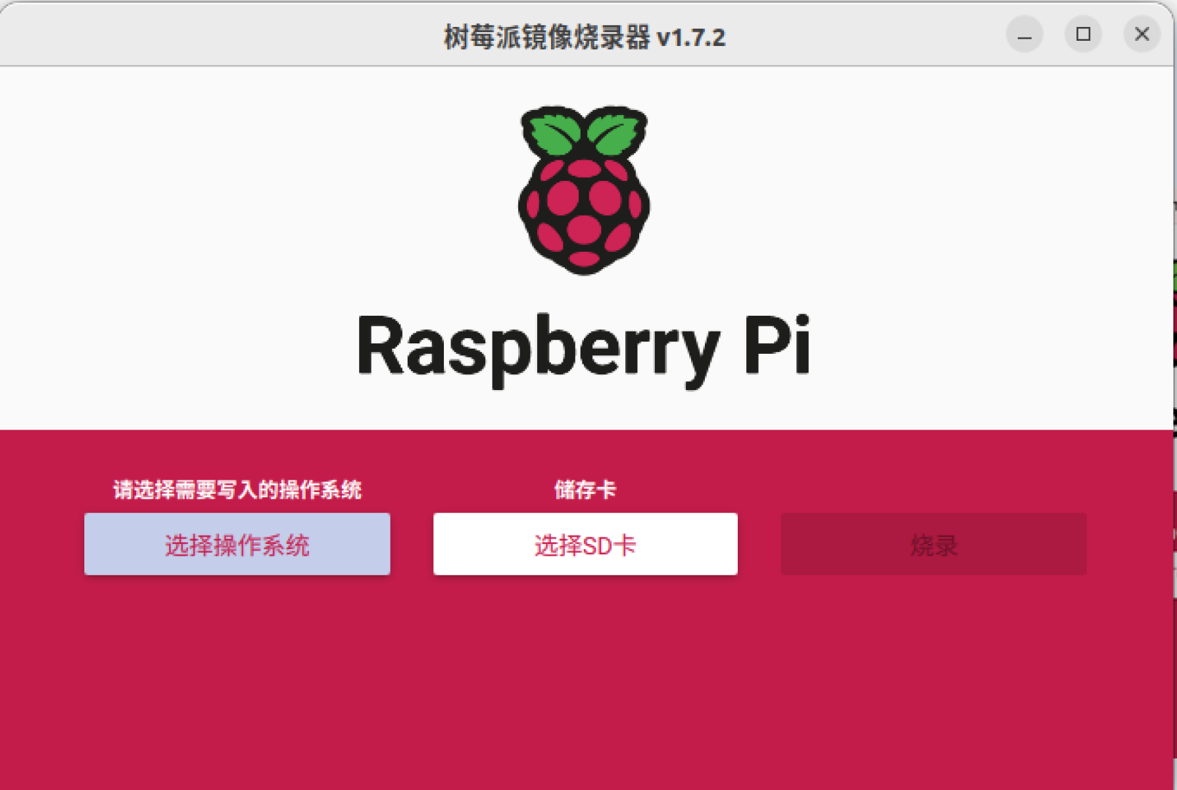The height and width of the screenshot is (790, 1177).
Task: Click the window title 树莓派镜像烧录器 v1.7.2
Action: [584, 37]
